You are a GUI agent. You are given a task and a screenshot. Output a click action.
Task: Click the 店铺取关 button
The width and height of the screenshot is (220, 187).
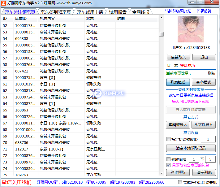[x=178, y=57]
